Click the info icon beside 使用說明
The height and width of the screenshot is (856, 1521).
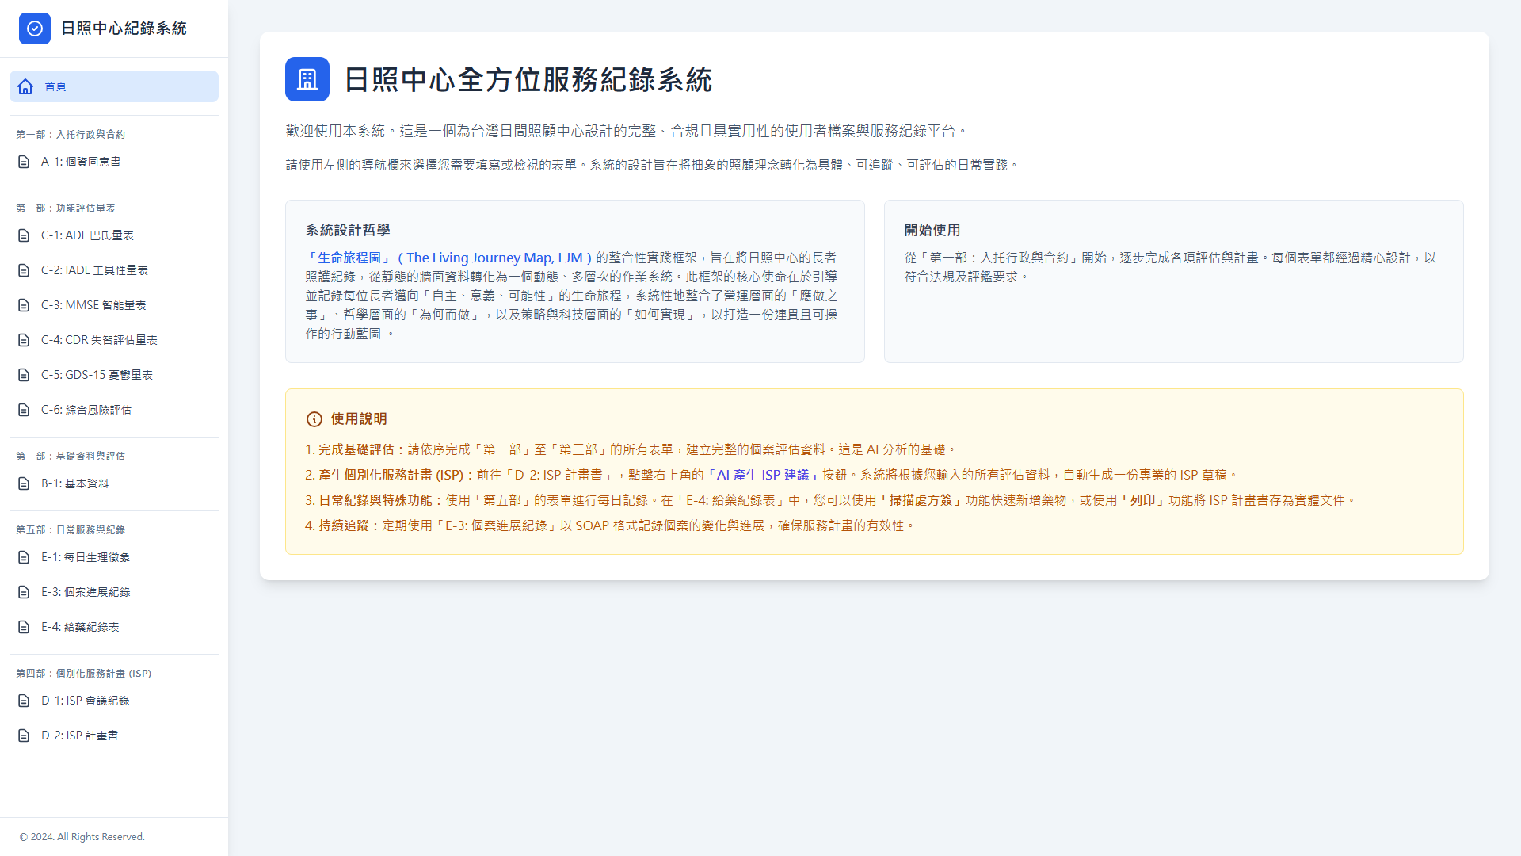click(x=314, y=419)
